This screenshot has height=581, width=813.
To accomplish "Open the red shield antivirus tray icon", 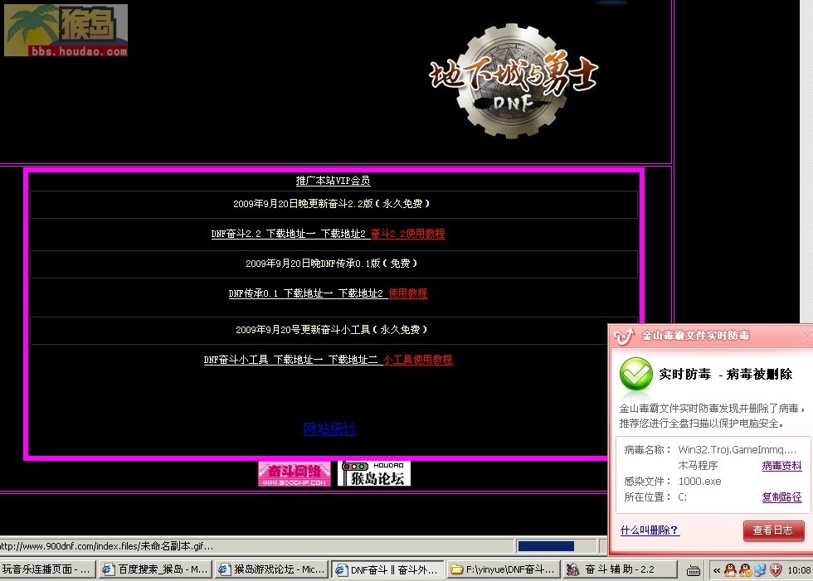I will 775,570.
